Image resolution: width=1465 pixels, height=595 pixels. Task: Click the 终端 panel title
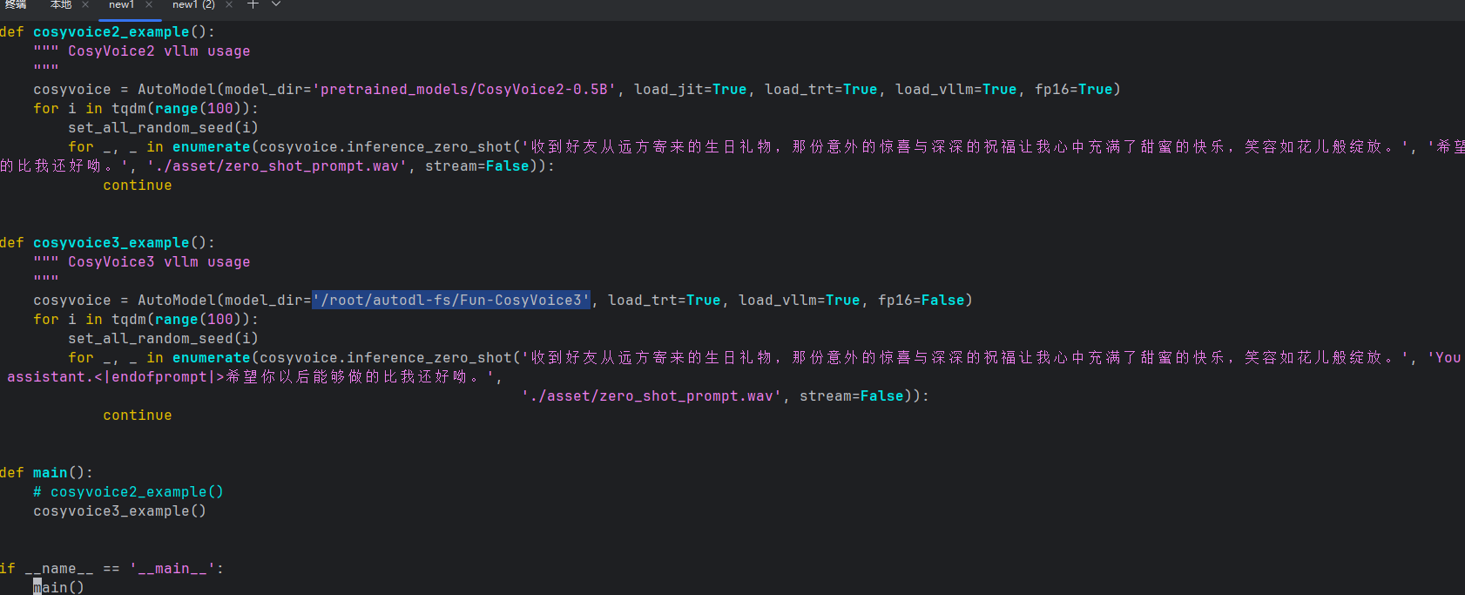click(x=16, y=4)
